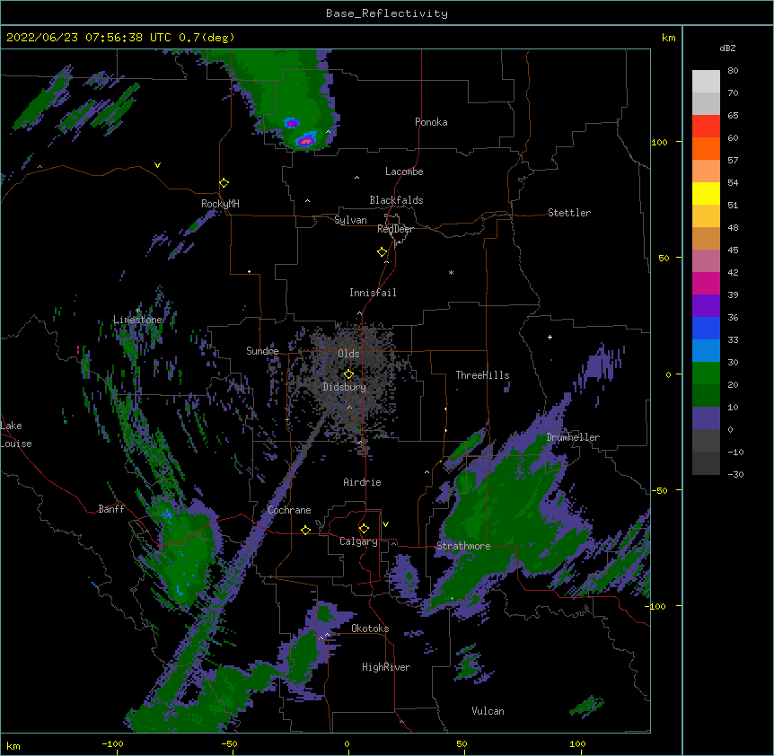Viewport: 774px width, 756px height.
Task: Click the HighRiver label
Action: point(386,667)
